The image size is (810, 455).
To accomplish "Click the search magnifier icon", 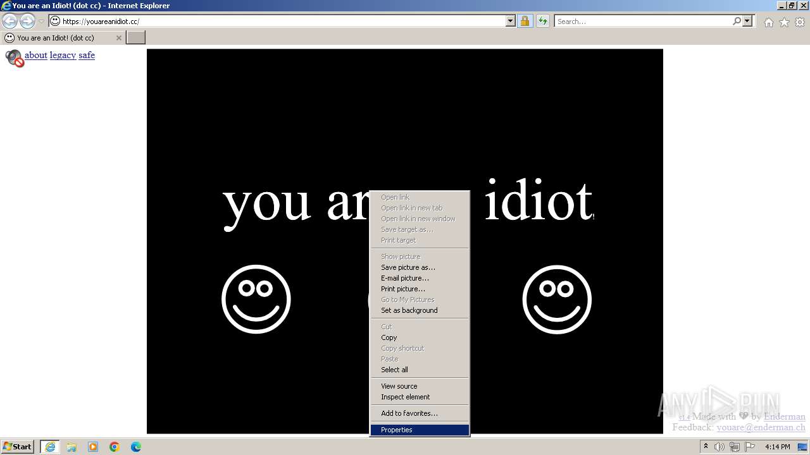I will 737,21.
